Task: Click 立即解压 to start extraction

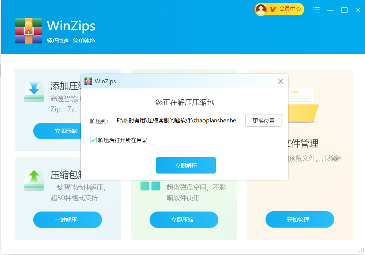Action: (186, 165)
